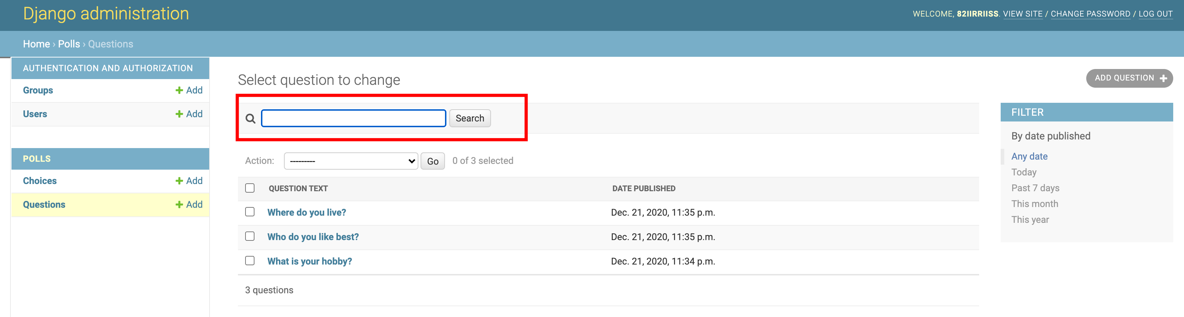
Task: Focus the question search input field
Action: 353,118
